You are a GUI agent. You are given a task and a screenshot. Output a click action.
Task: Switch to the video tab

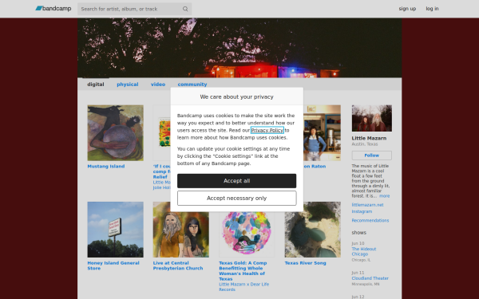click(158, 85)
